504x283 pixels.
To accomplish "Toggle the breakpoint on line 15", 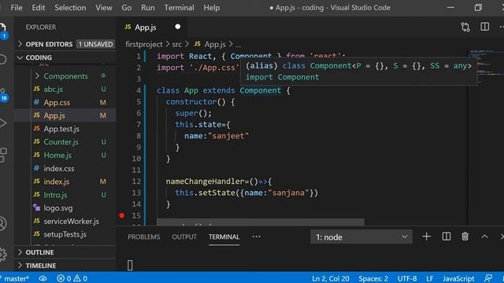I will tap(122, 215).
